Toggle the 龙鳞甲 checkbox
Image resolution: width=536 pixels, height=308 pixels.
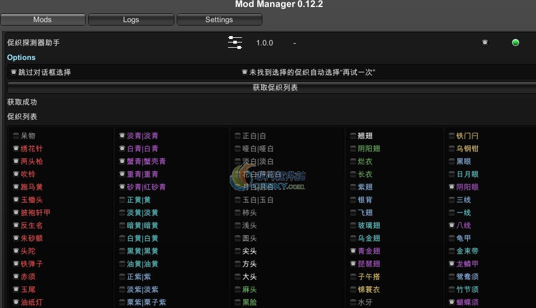(x=451, y=264)
